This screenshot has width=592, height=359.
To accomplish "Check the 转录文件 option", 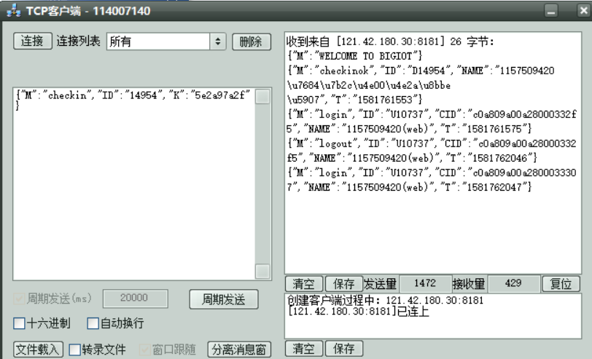I will (x=74, y=349).
